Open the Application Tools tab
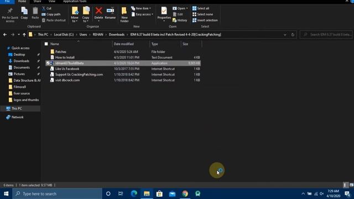354x199 pixels. pyautogui.click(x=75, y=1)
